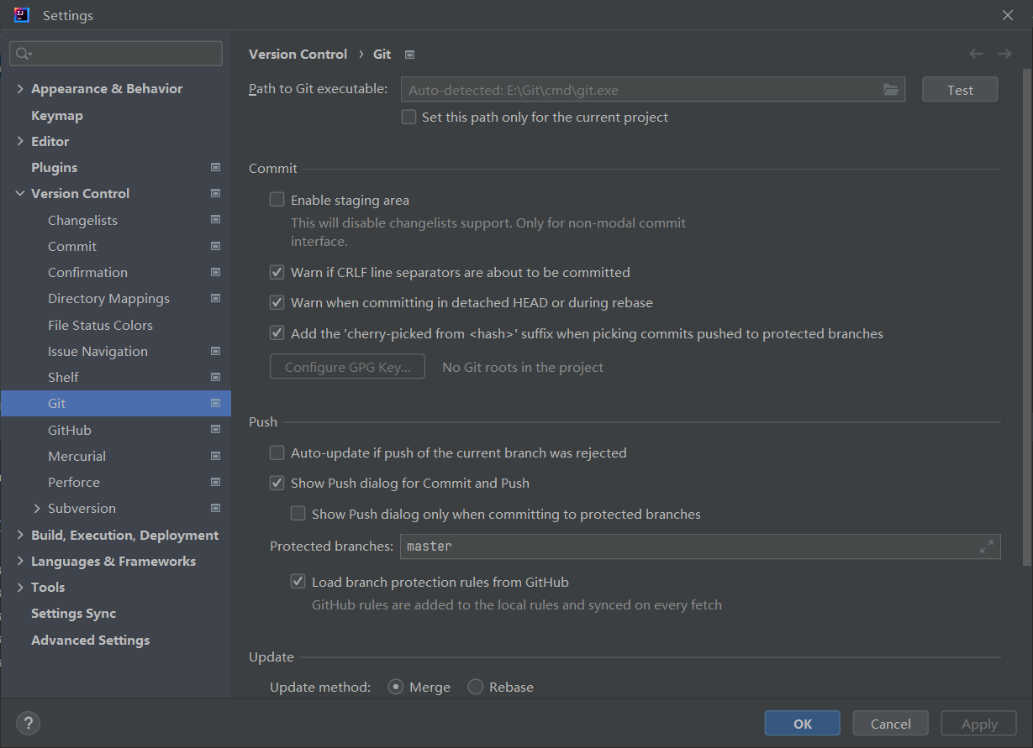Click the Configure GPG Key button
The image size is (1033, 748).
point(347,367)
